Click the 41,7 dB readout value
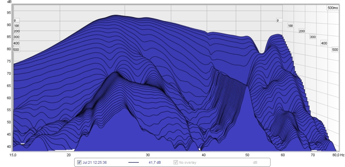This screenshot has height=167, width=345. pos(155,163)
